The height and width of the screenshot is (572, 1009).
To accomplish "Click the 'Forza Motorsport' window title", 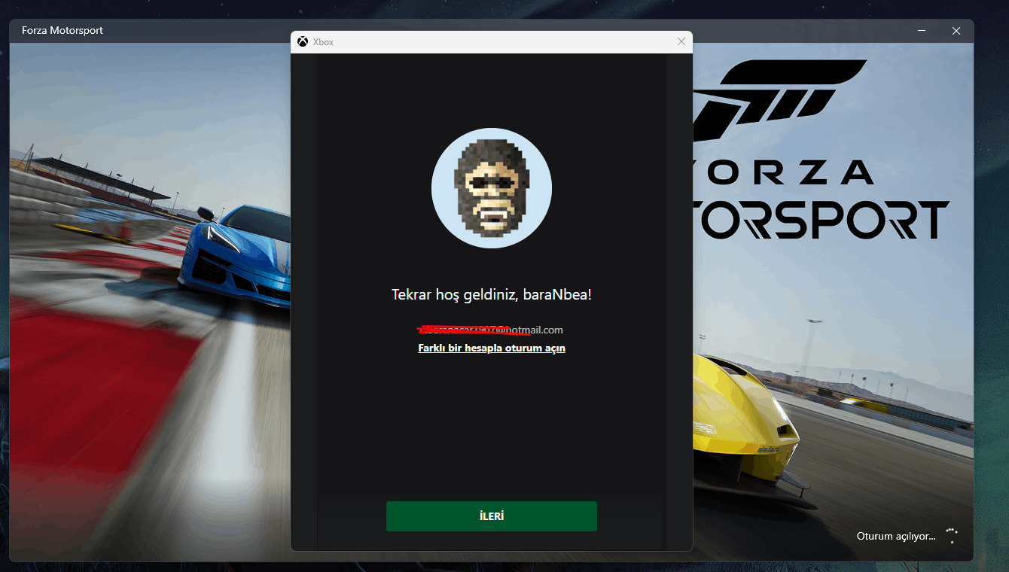I will click(62, 31).
